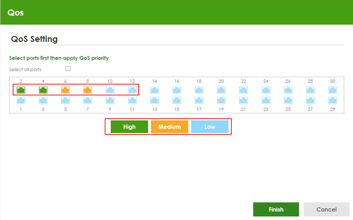The width and height of the screenshot is (353, 220).
Task: Select port 20 icon
Action: [x=221, y=90]
